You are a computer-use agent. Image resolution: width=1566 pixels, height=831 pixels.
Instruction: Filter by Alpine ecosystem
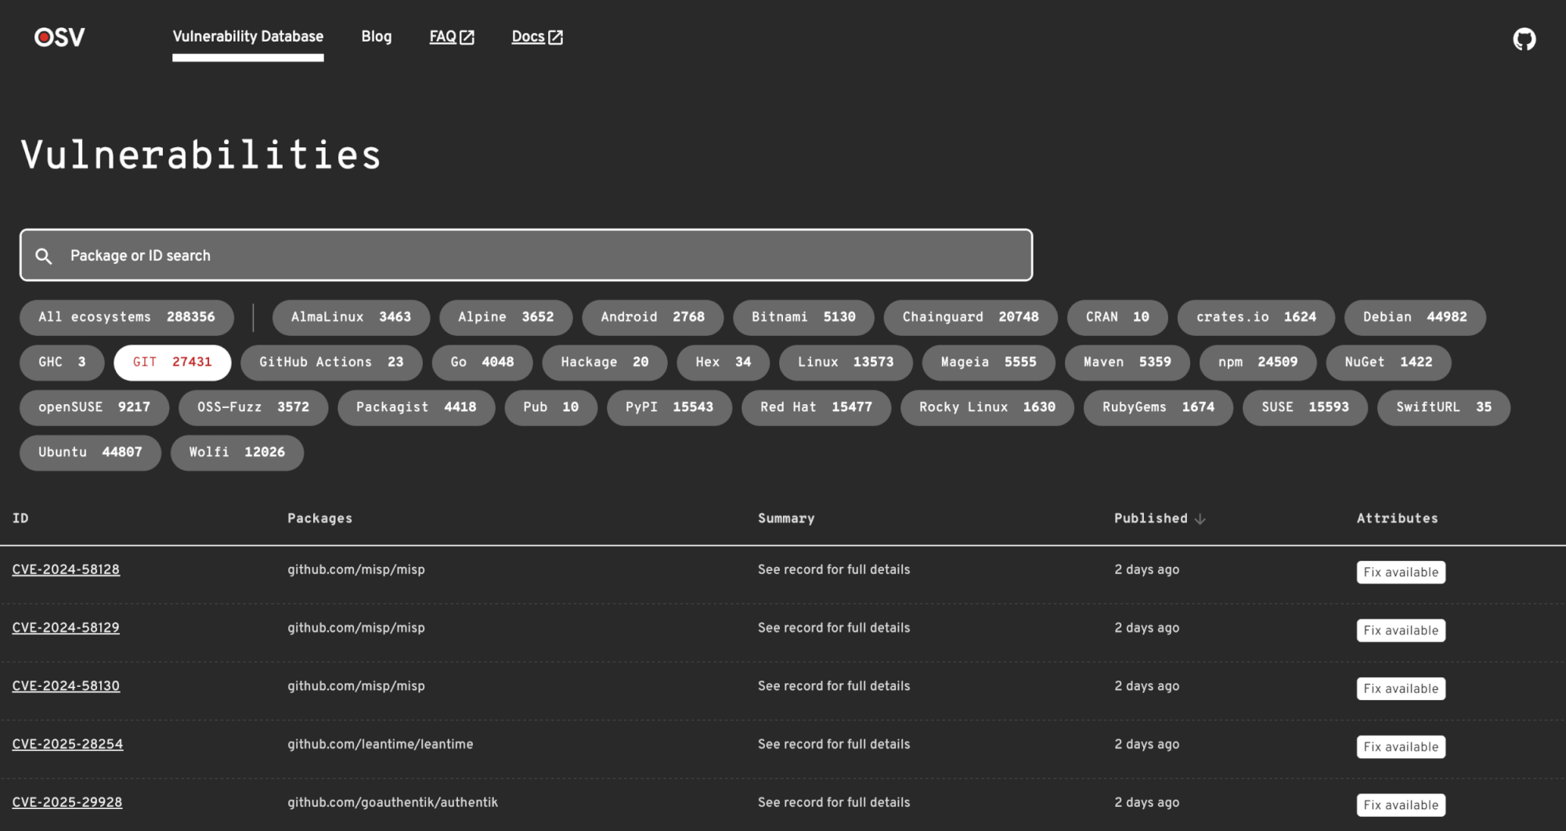point(506,317)
